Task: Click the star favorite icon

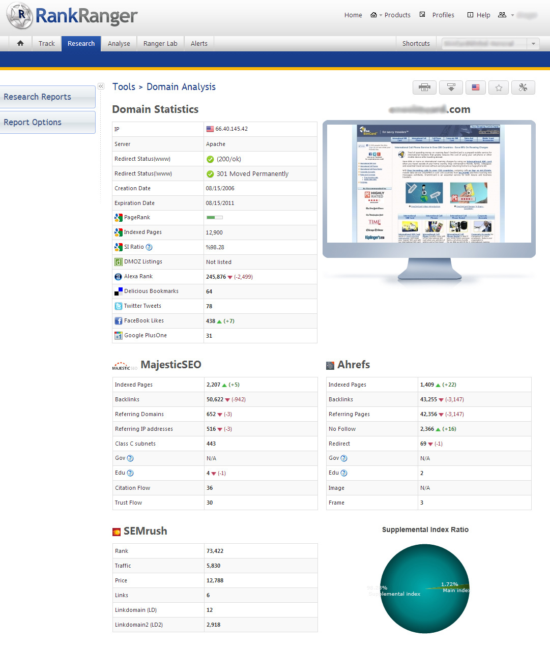Action: (x=499, y=87)
